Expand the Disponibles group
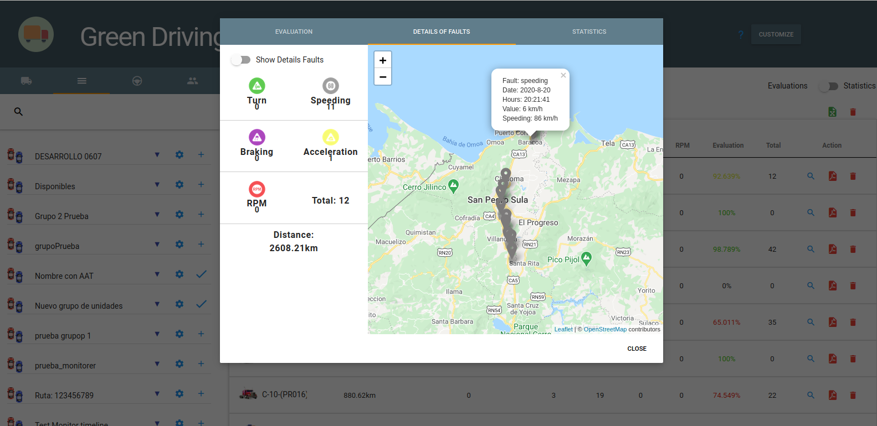877x426 pixels. [157, 185]
